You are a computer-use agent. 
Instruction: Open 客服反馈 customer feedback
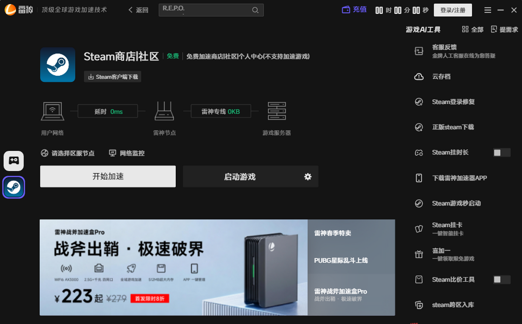(x=444, y=47)
